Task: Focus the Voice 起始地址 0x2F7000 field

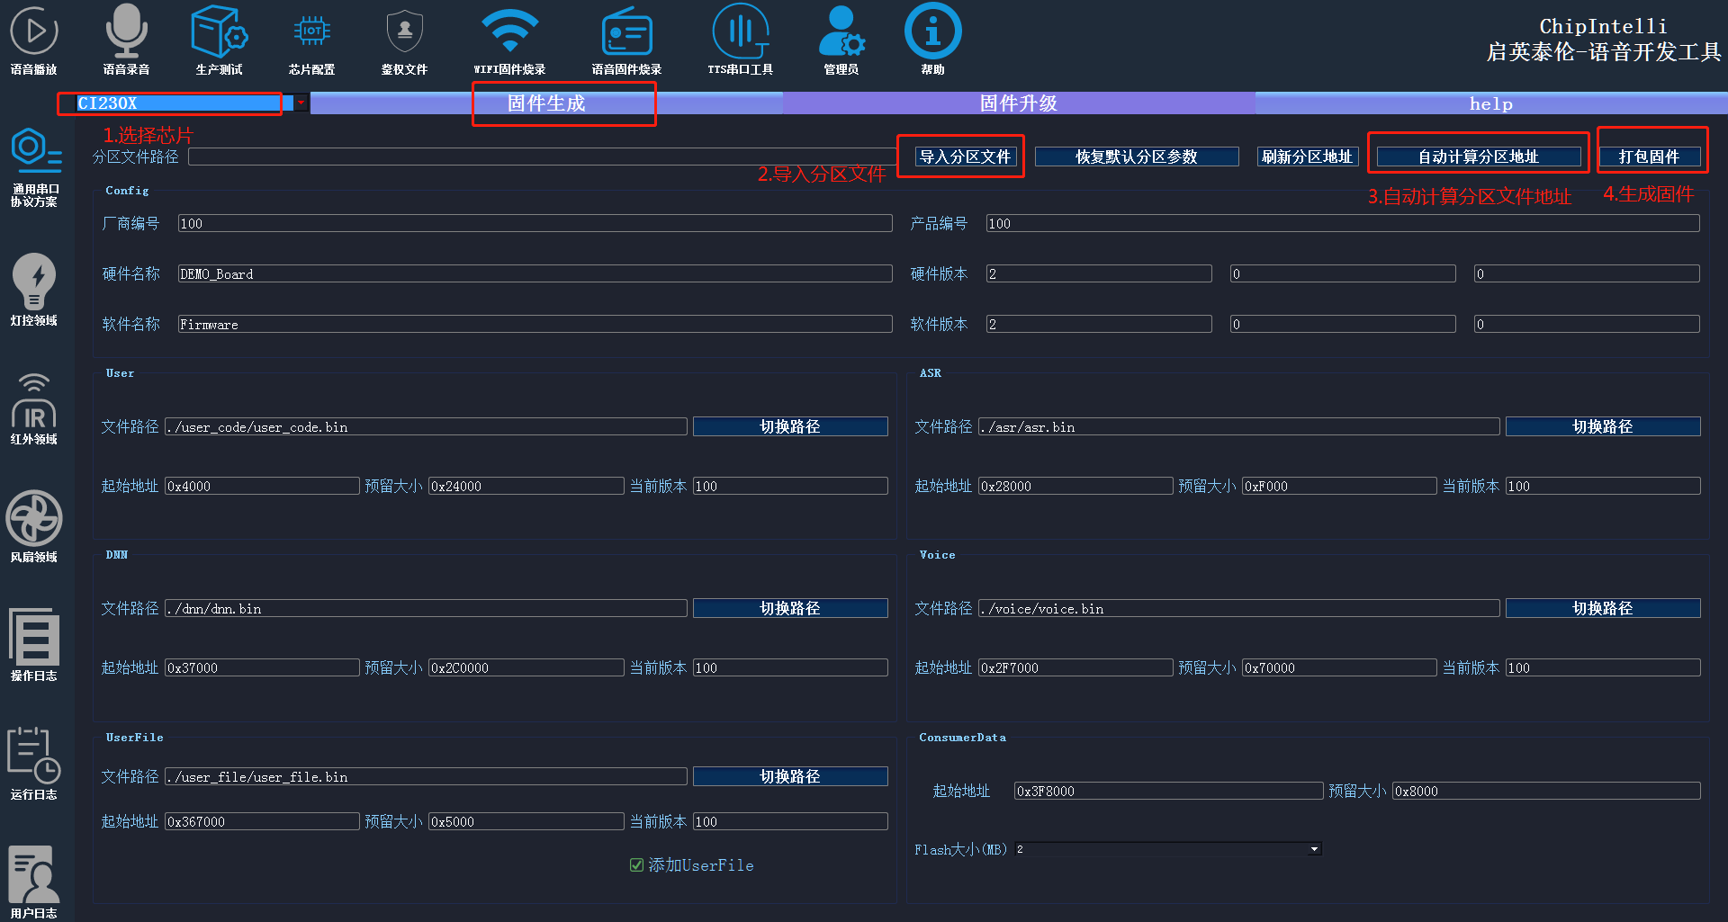Action: (x=1075, y=667)
